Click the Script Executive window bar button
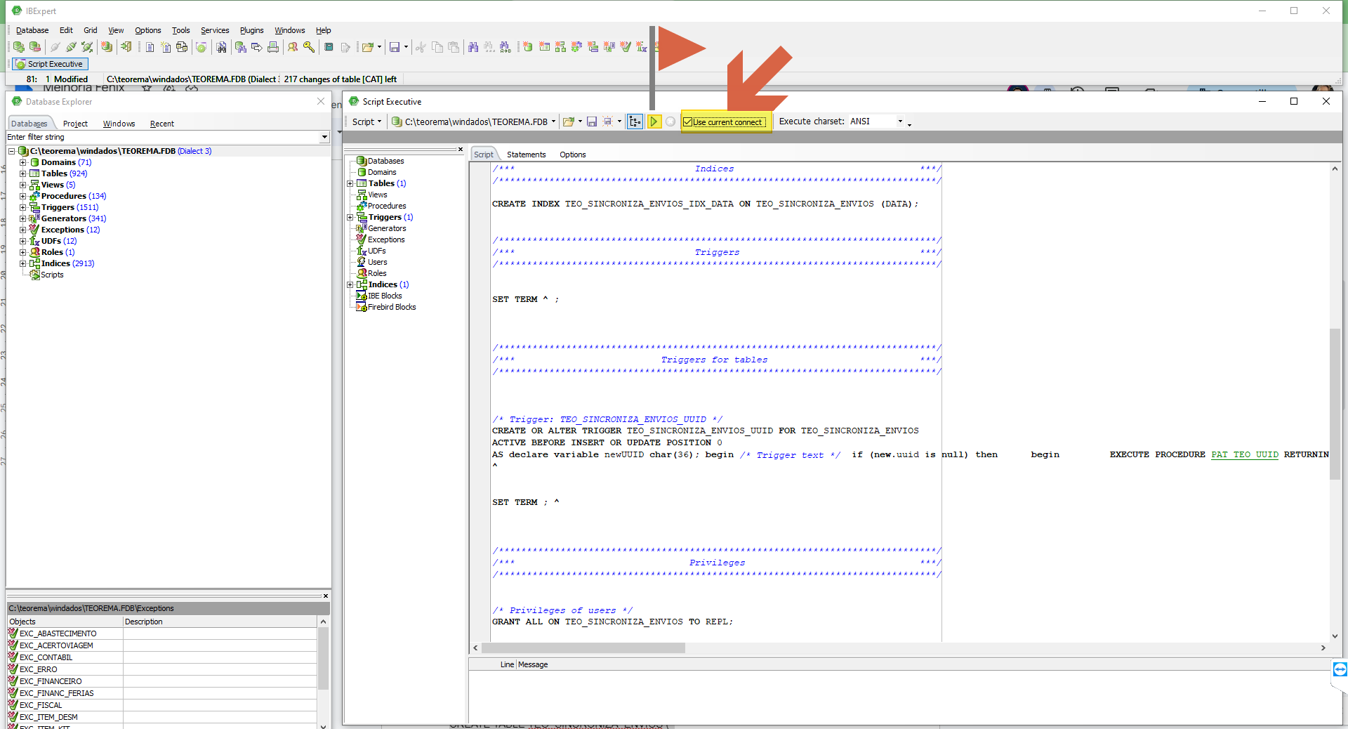This screenshot has width=1348, height=729. (50, 64)
